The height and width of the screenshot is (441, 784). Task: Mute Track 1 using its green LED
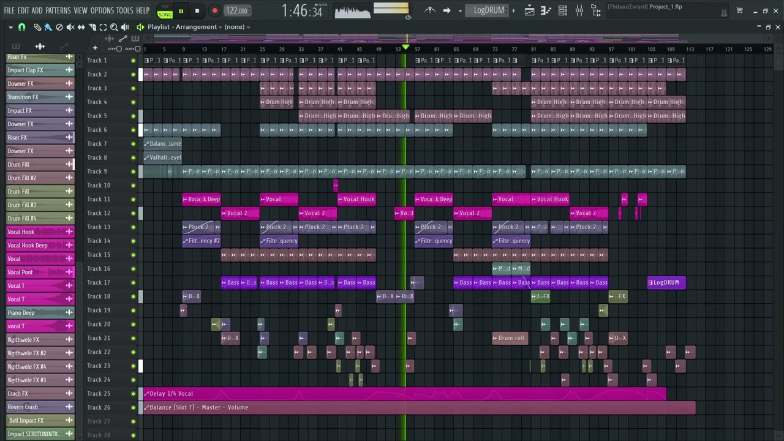click(133, 61)
